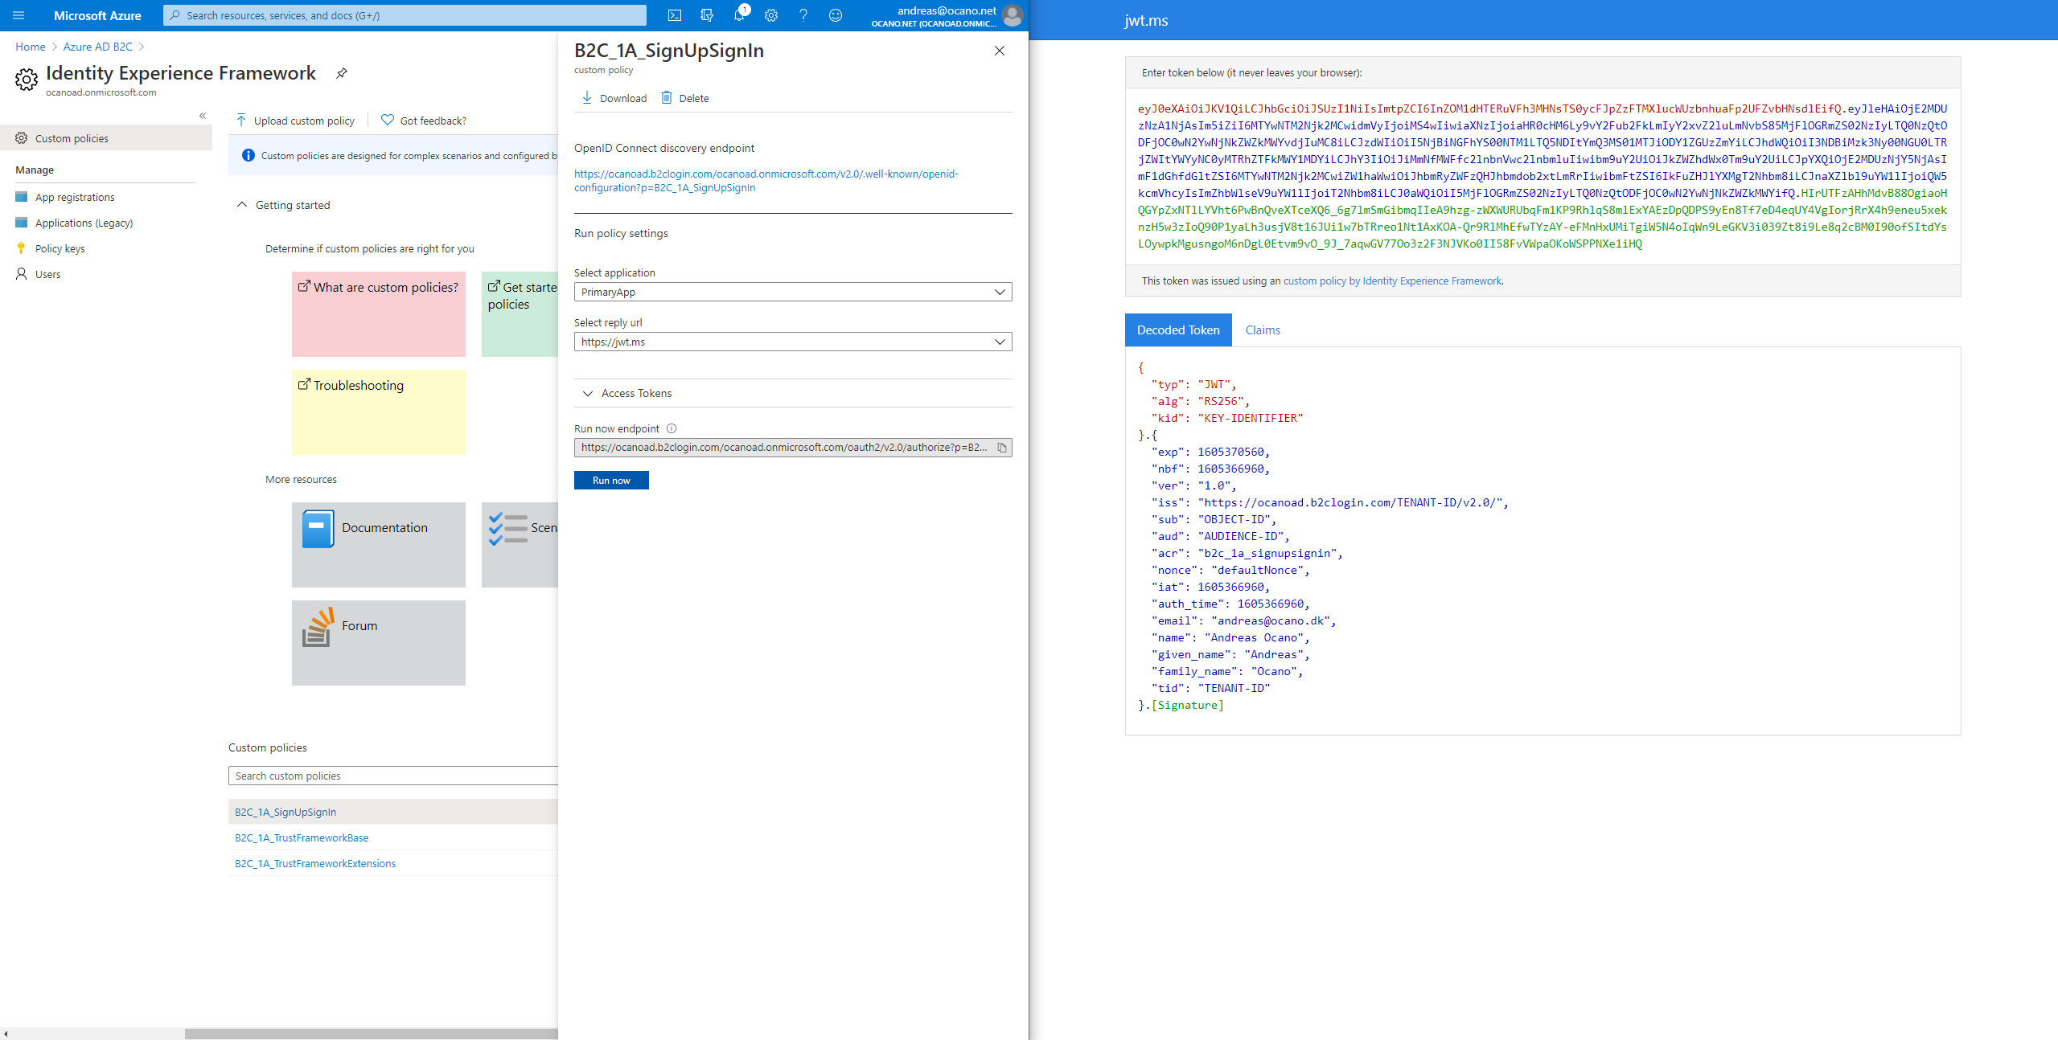Image resolution: width=2058 pixels, height=1040 pixels.
Task: Download the B2C_1A_SignUpSignIn policy
Action: (x=614, y=98)
